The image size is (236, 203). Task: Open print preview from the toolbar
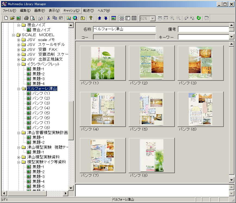[x=33, y=18]
